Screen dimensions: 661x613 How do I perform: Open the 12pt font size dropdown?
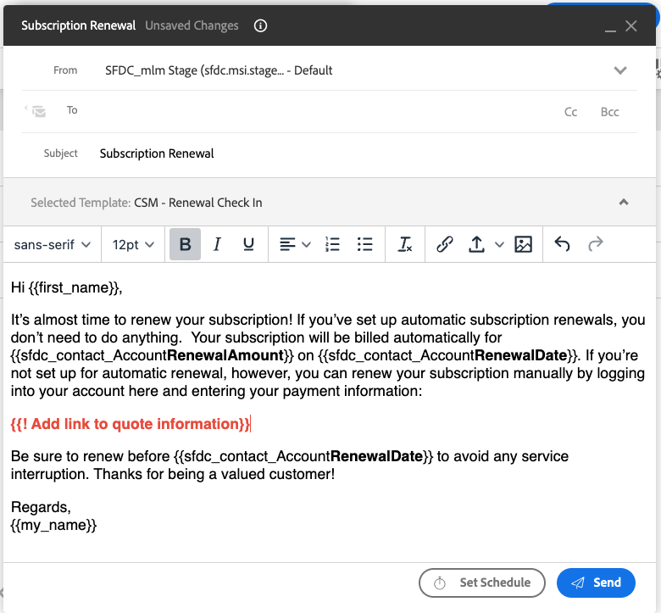133,245
